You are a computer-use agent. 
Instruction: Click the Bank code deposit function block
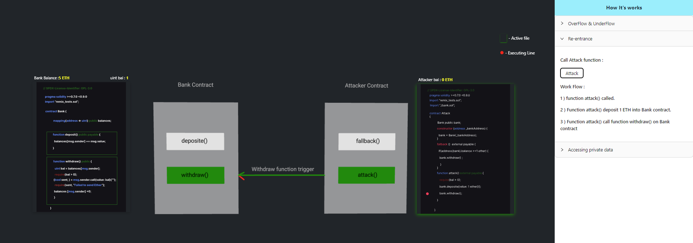pos(82,141)
